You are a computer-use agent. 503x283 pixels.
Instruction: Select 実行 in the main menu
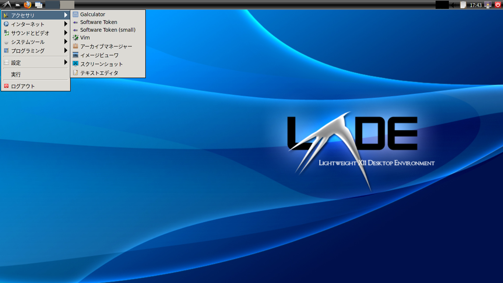coord(35,74)
